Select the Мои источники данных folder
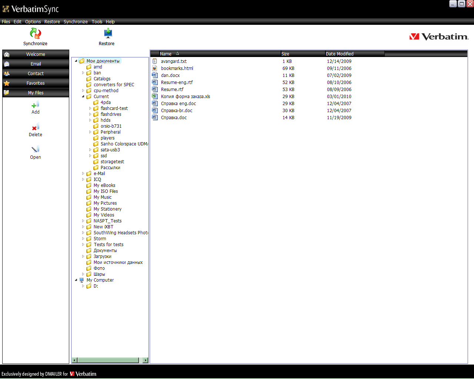This screenshot has width=474, height=379. [118, 262]
